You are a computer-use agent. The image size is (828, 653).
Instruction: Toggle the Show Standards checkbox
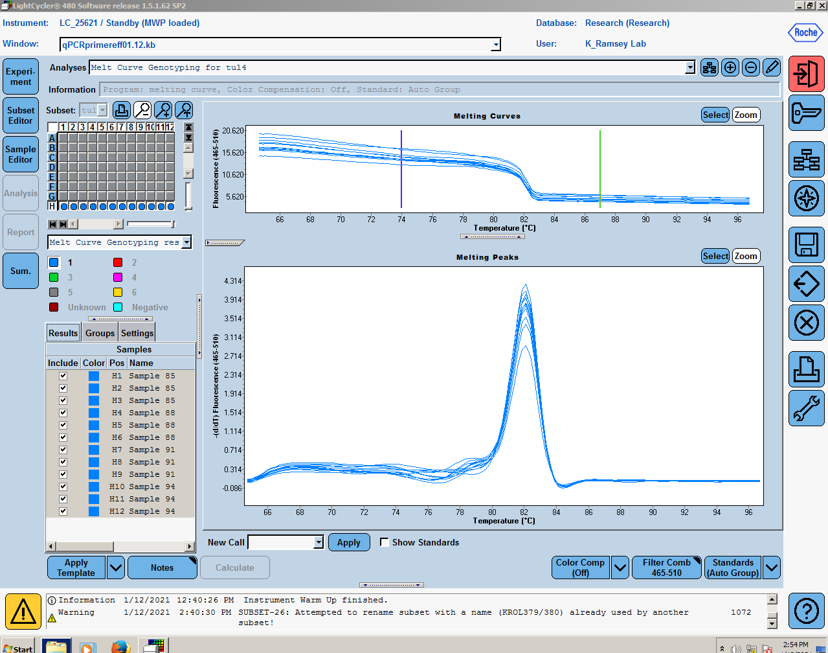click(x=385, y=542)
